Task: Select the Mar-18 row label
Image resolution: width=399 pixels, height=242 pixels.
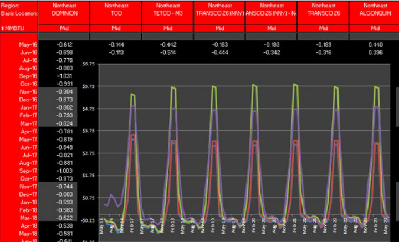Action: pyautogui.click(x=28, y=218)
